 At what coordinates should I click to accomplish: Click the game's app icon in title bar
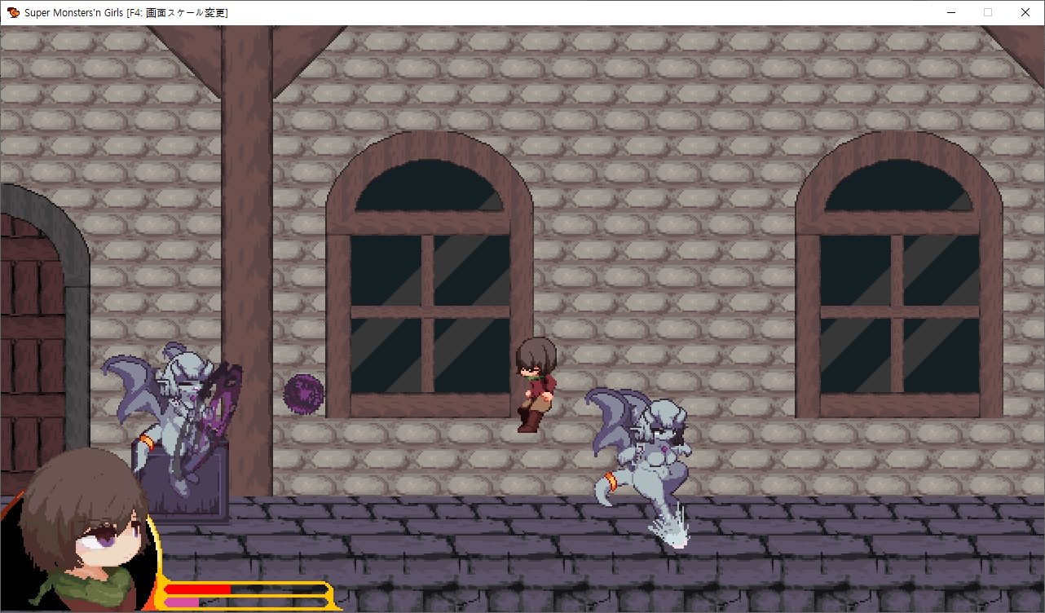[13, 12]
